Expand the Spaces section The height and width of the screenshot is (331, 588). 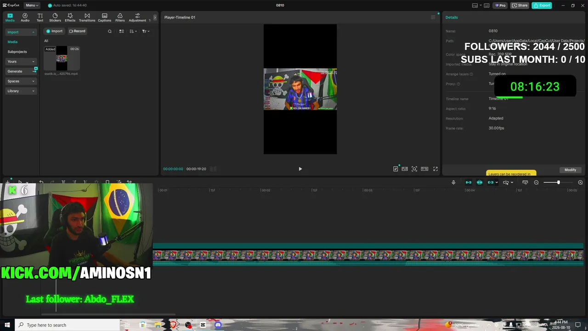(21, 81)
